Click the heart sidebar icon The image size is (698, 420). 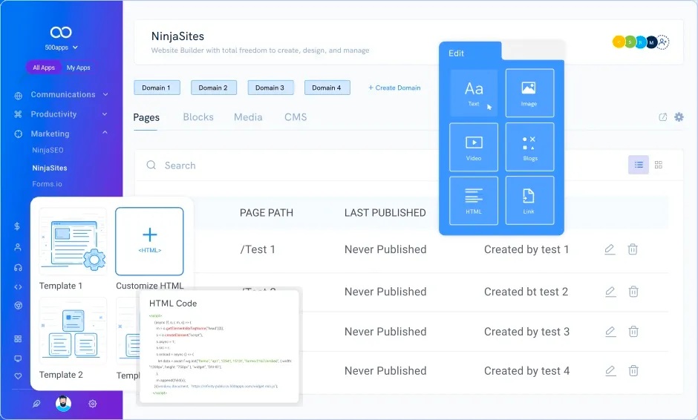(x=18, y=376)
